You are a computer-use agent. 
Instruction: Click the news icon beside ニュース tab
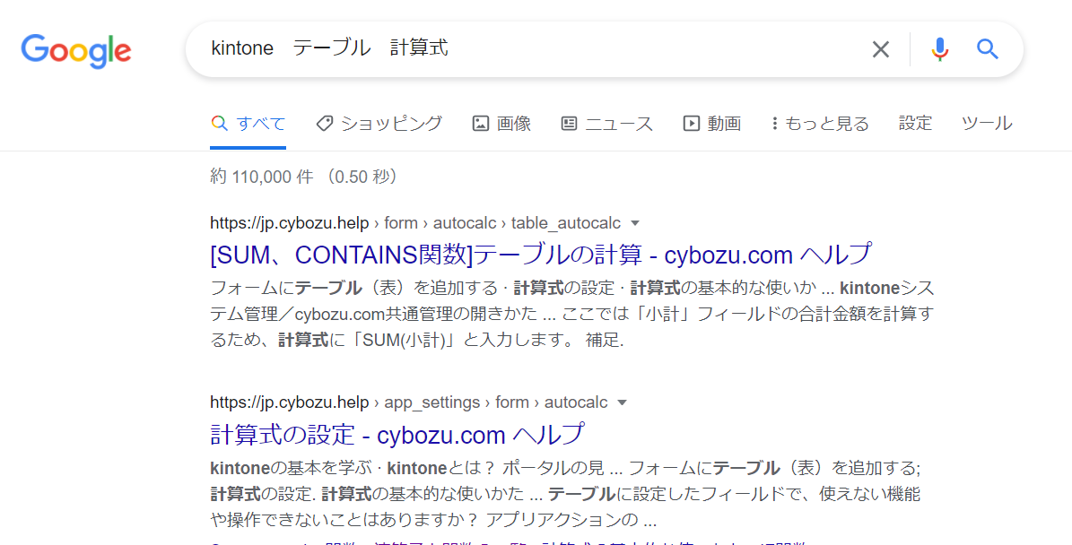coord(569,123)
